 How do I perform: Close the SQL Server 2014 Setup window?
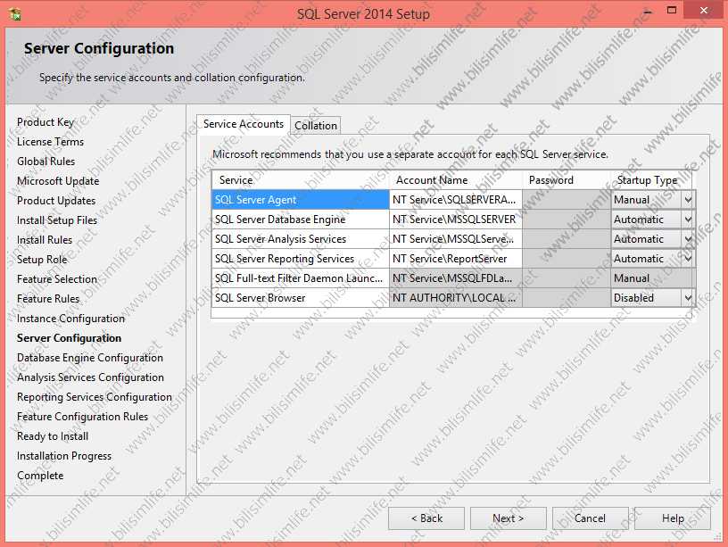pos(704,10)
